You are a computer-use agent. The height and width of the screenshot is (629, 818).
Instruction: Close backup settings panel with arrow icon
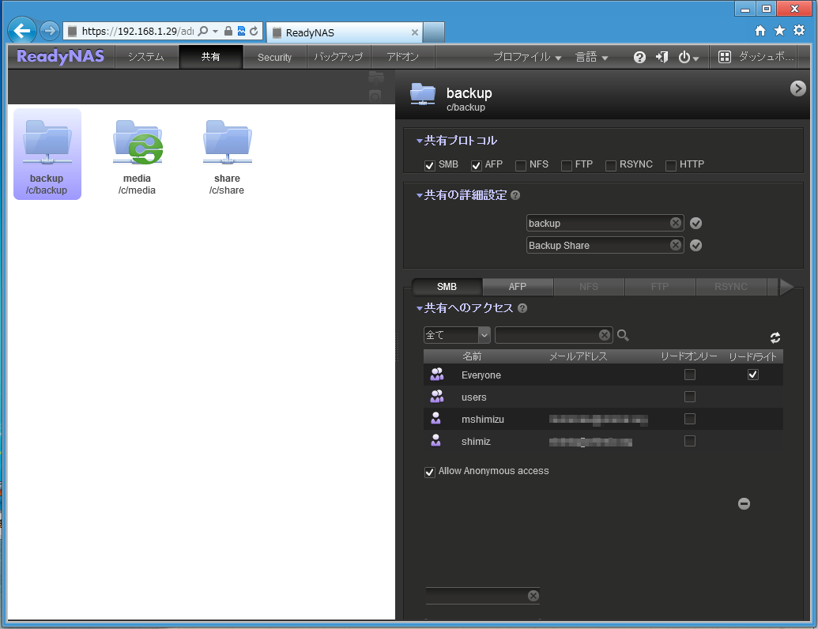pyautogui.click(x=797, y=89)
